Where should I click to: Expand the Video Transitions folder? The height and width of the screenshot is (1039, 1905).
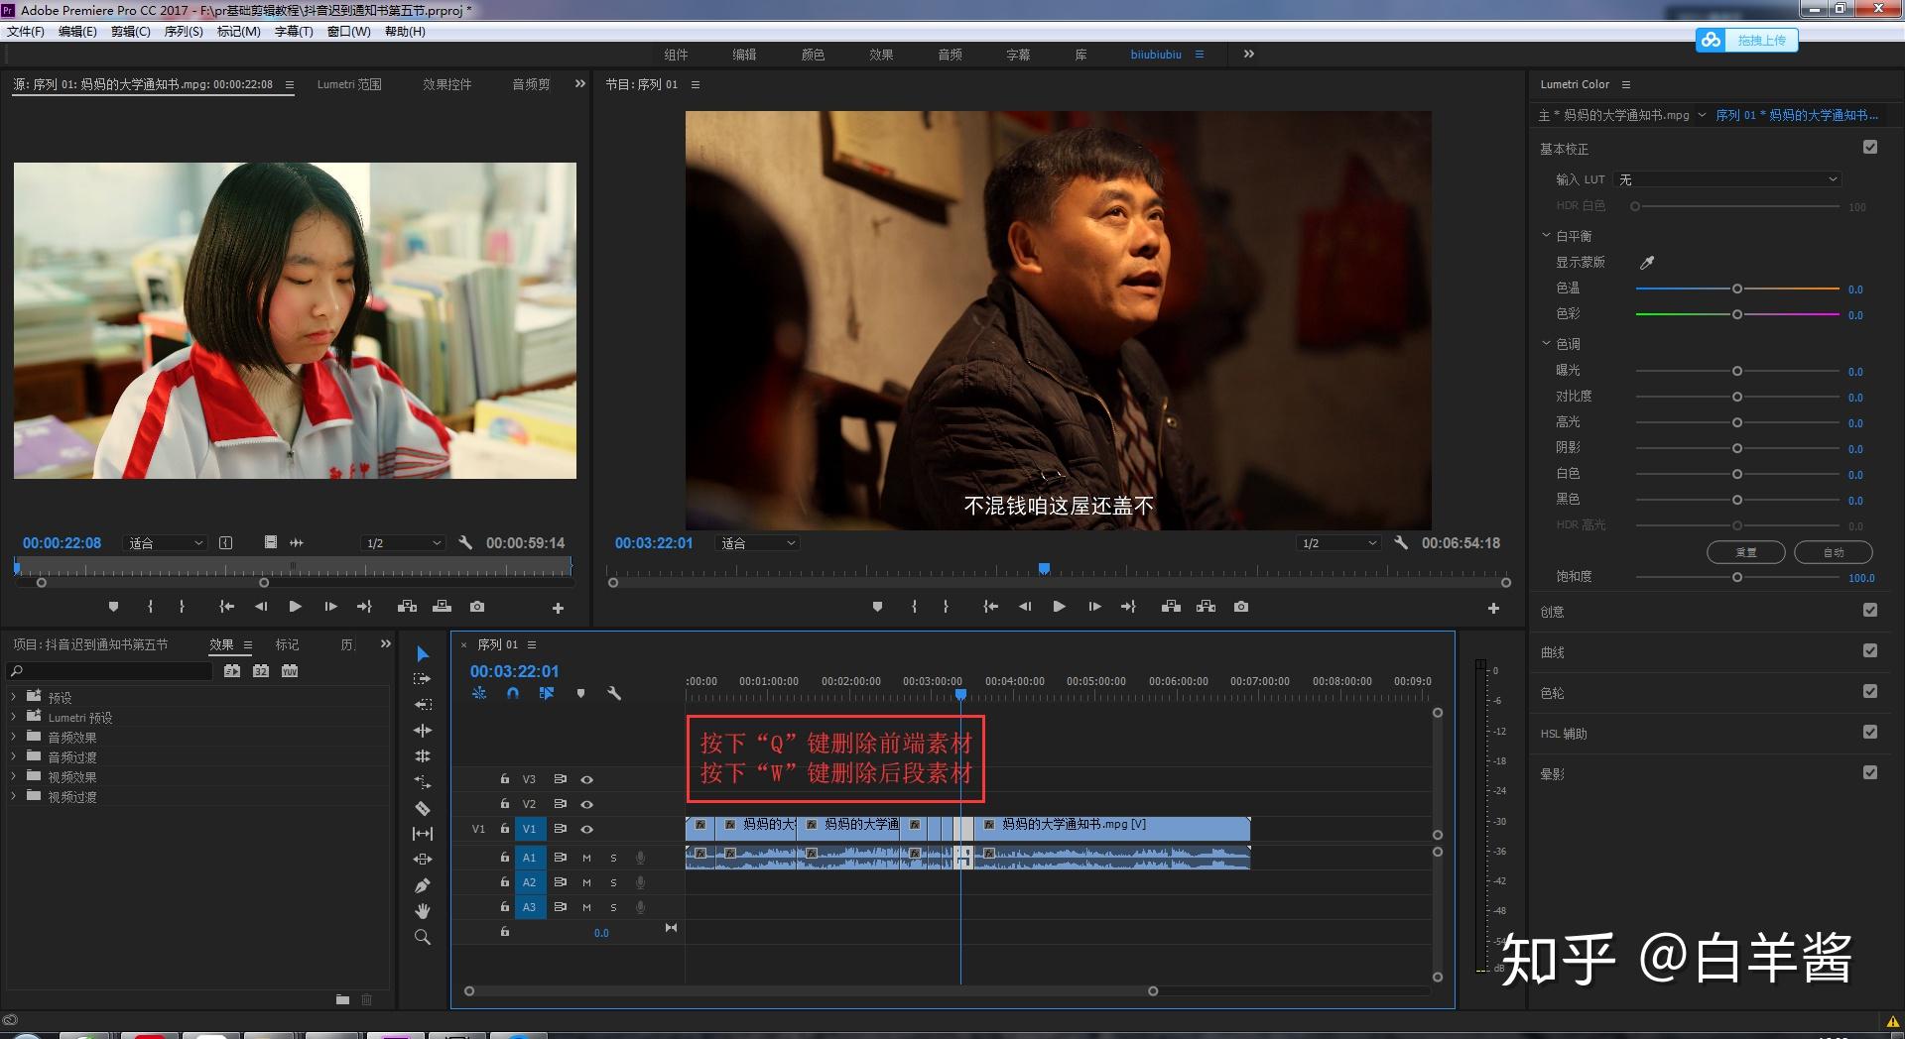tap(13, 796)
